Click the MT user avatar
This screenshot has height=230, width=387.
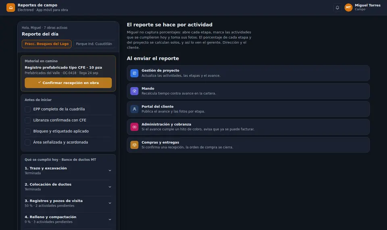coord(348,7)
